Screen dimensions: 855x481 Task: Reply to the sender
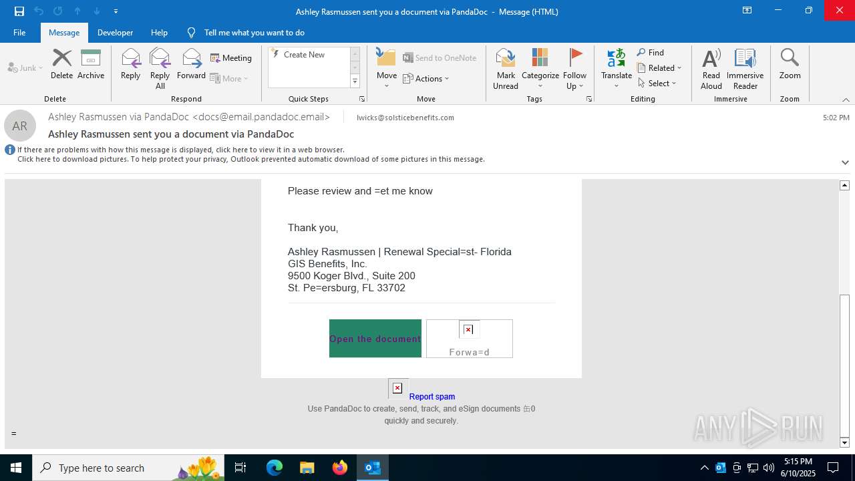[130, 64]
